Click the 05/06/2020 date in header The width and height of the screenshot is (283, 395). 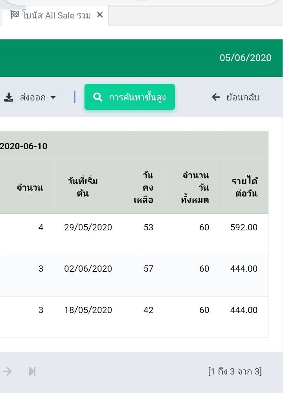pos(246,58)
